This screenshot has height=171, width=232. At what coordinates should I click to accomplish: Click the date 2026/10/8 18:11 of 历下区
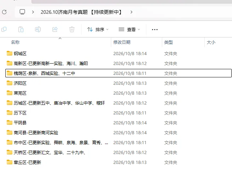[130, 113]
